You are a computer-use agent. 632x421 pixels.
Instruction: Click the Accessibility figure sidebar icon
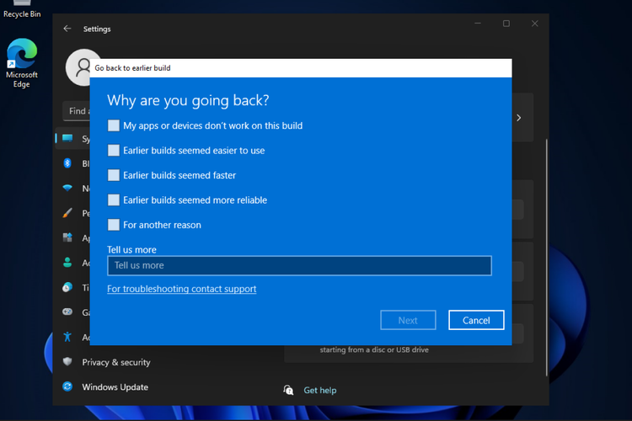[x=67, y=337]
